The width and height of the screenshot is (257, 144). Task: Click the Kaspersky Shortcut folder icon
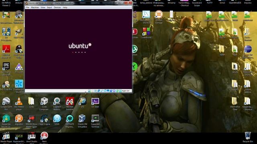[x=247, y=101]
